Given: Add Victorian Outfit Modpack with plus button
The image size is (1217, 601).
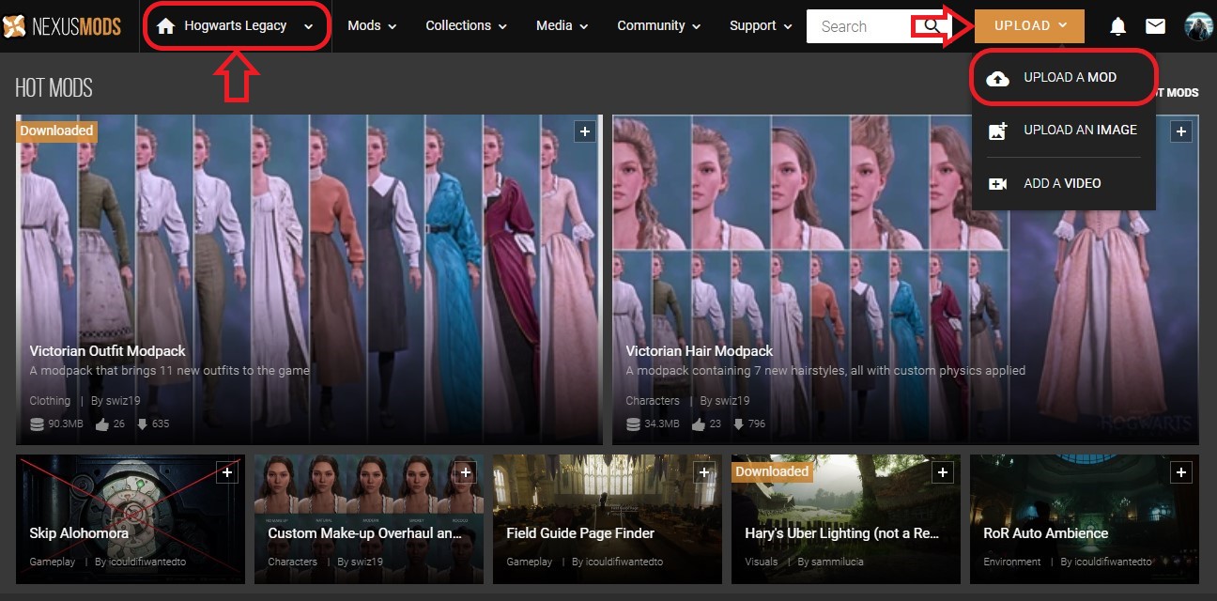Looking at the screenshot, I should point(585,131).
